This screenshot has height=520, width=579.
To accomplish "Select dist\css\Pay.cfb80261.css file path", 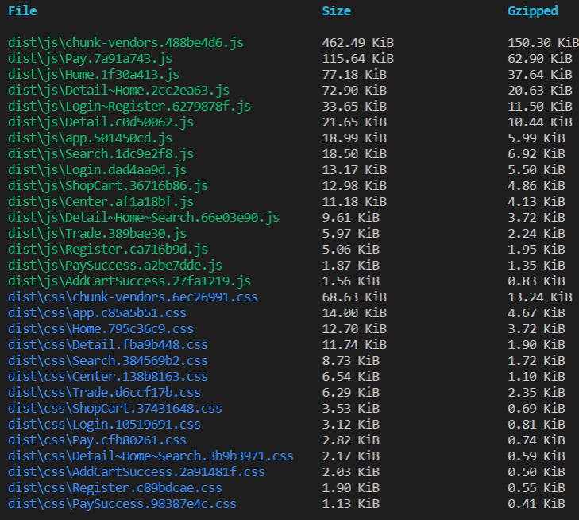I will (97, 440).
